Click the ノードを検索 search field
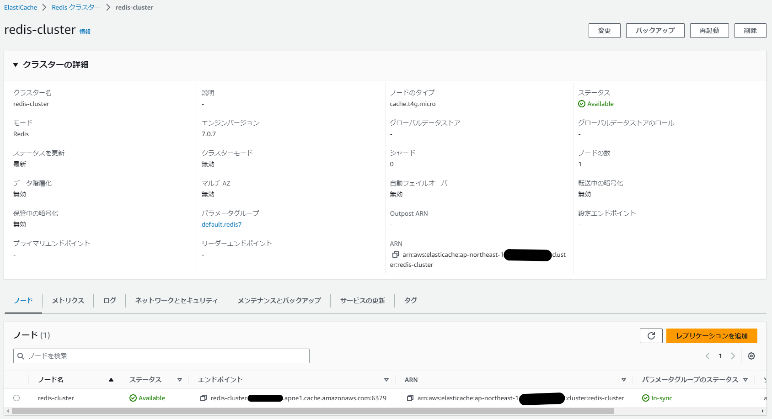 [161, 355]
